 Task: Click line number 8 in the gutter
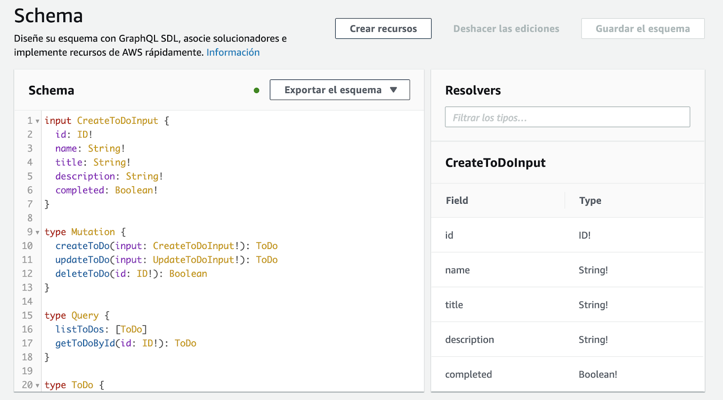pyautogui.click(x=30, y=218)
